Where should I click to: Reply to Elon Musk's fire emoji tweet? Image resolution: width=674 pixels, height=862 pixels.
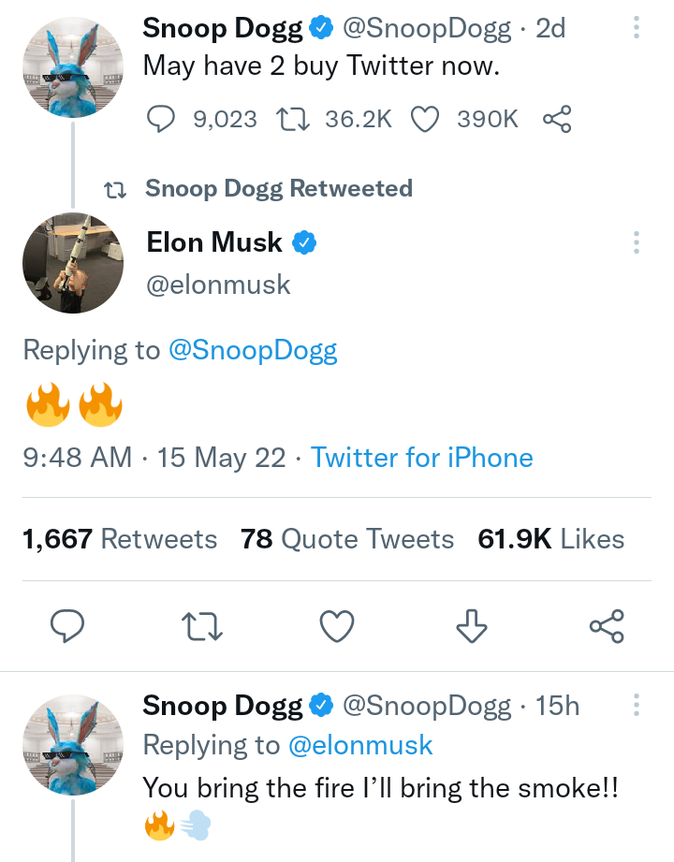[67, 626]
